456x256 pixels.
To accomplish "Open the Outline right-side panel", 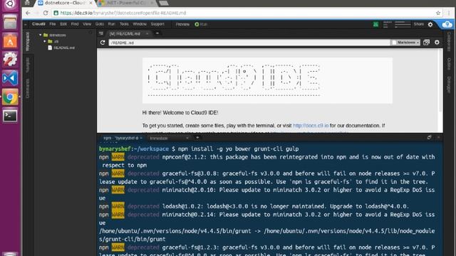I will (x=449, y=64).
